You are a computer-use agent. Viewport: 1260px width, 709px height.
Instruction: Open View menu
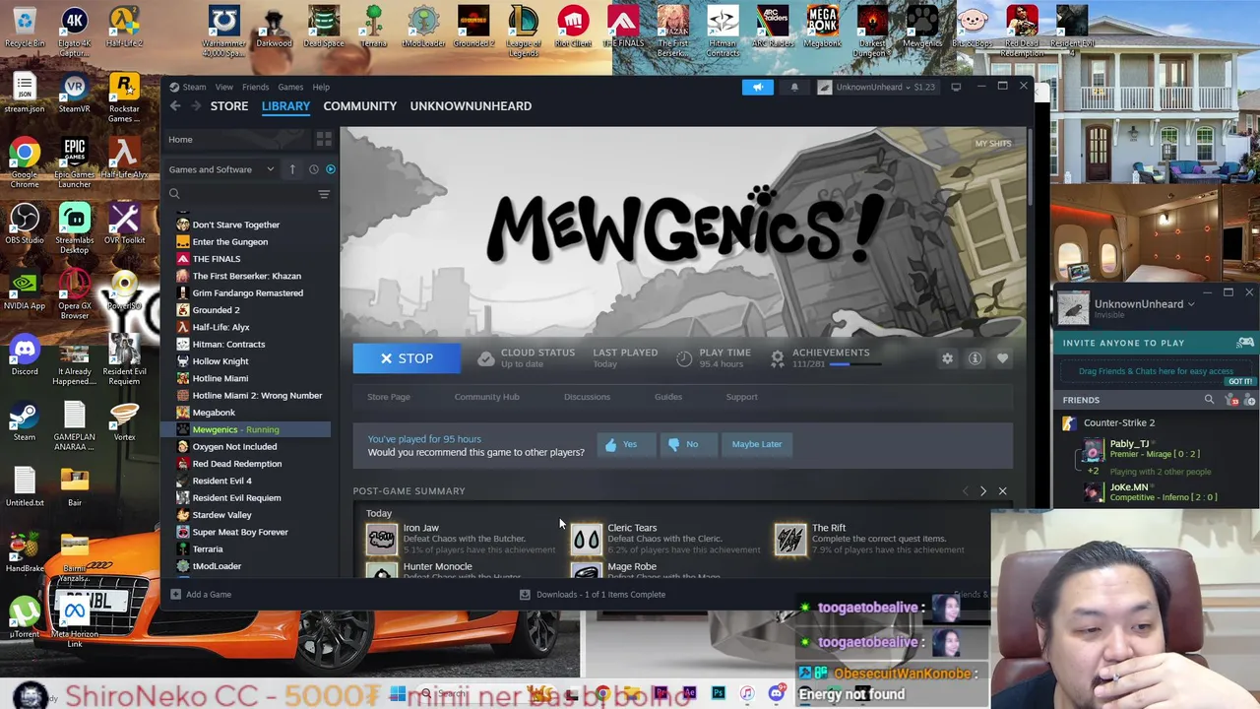(224, 87)
